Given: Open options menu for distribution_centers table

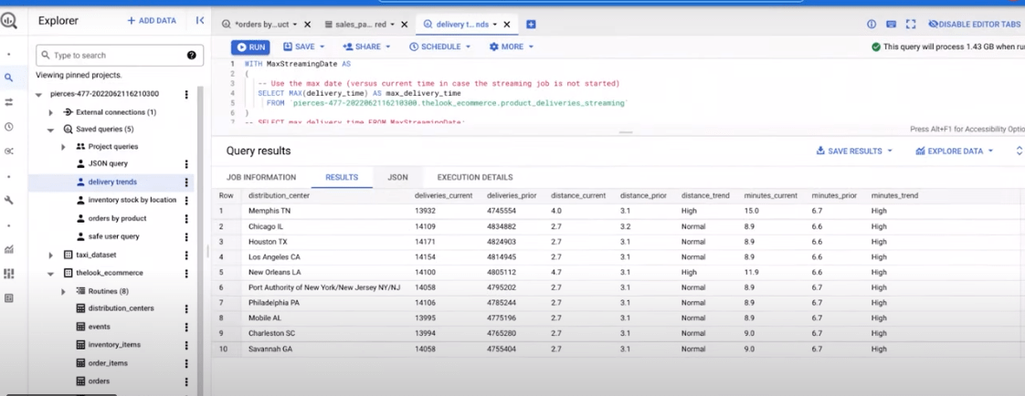Looking at the screenshot, I should pyautogui.click(x=186, y=309).
